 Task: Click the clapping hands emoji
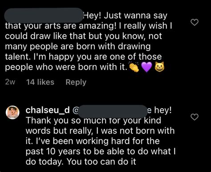pos(134,67)
